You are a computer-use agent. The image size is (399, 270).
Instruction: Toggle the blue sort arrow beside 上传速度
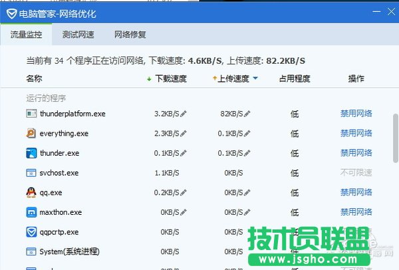(x=255, y=78)
